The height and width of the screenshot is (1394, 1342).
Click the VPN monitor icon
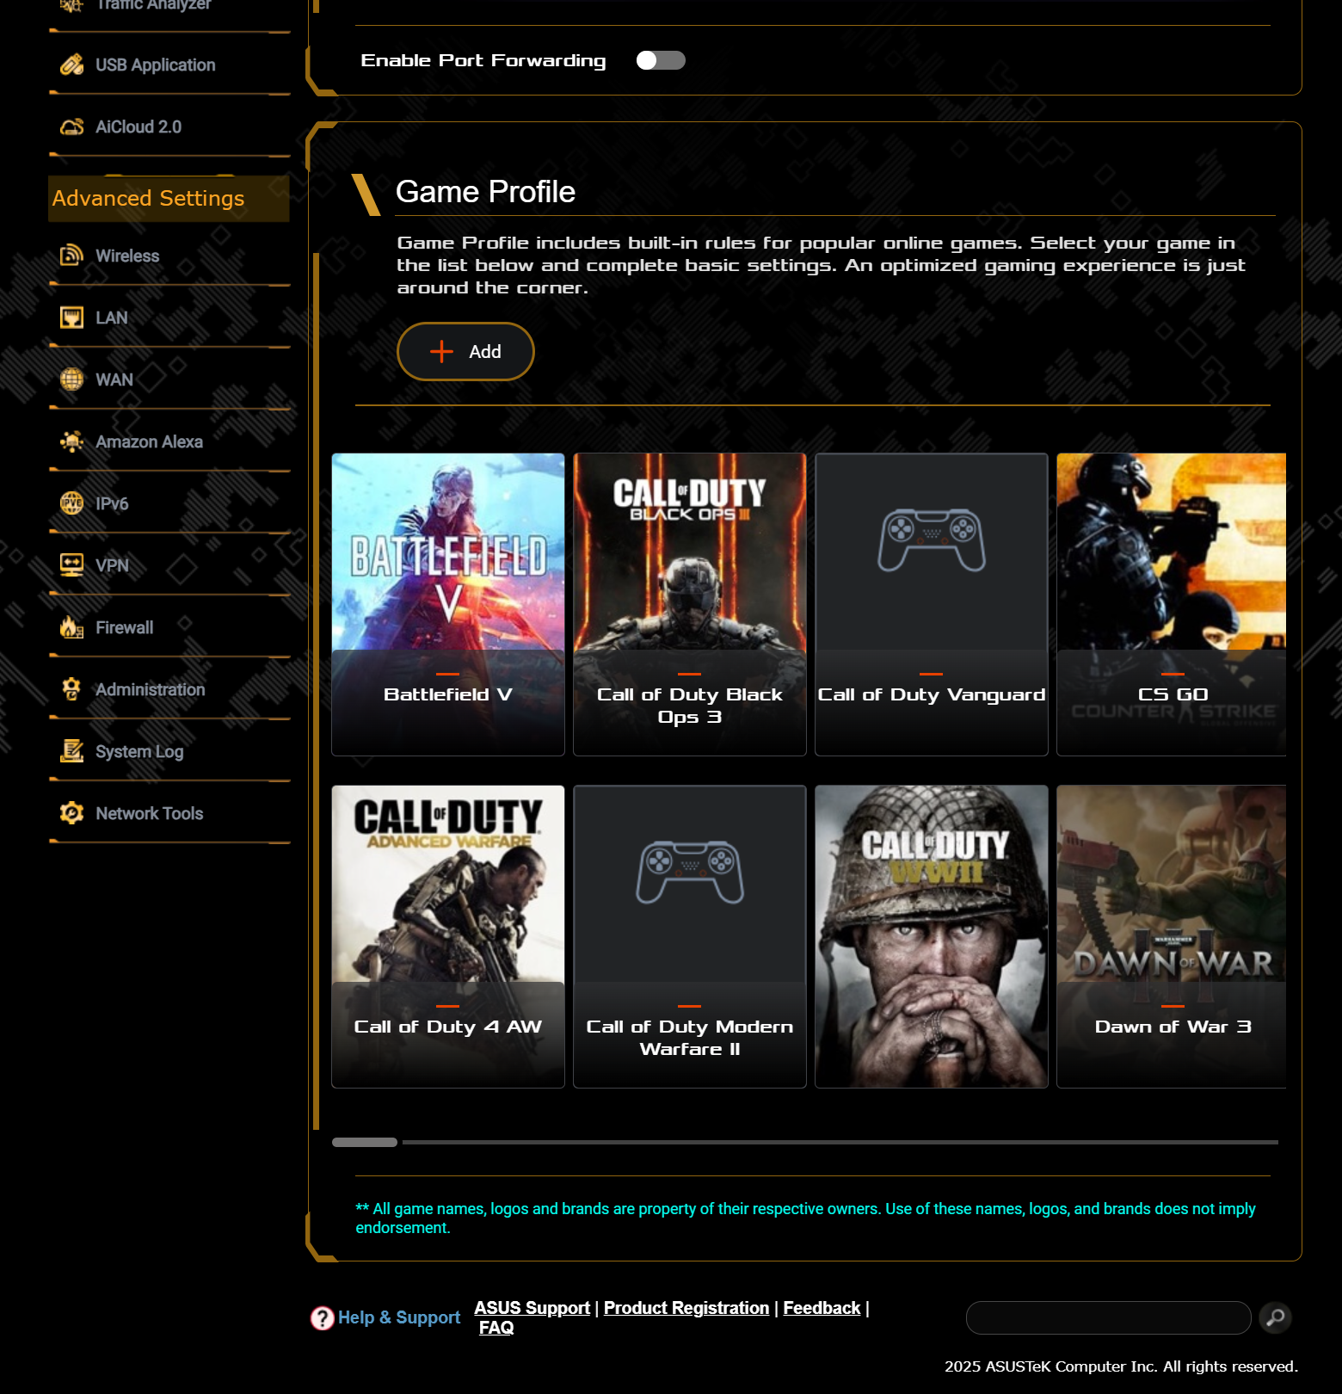click(72, 565)
